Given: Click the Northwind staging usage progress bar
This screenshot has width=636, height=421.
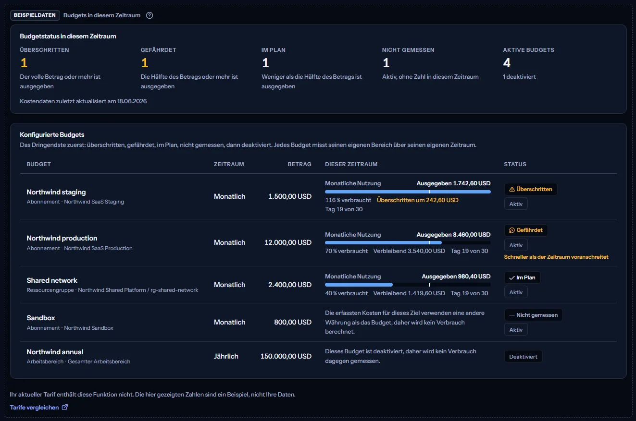Looking at the screenshot, I should pos(408,192).
